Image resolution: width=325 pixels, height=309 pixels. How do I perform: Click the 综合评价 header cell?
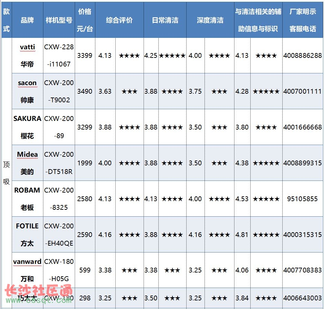tap(119, 20)
